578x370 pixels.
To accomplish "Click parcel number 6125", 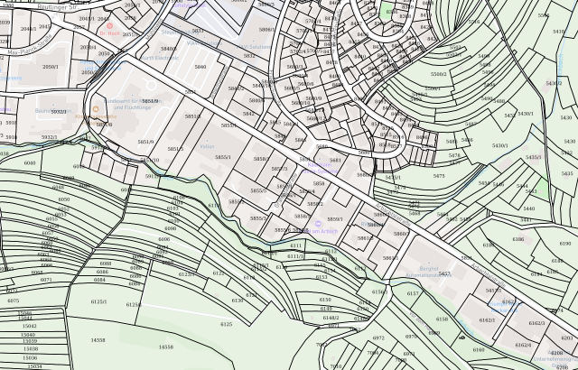I will tap(227, 324).
